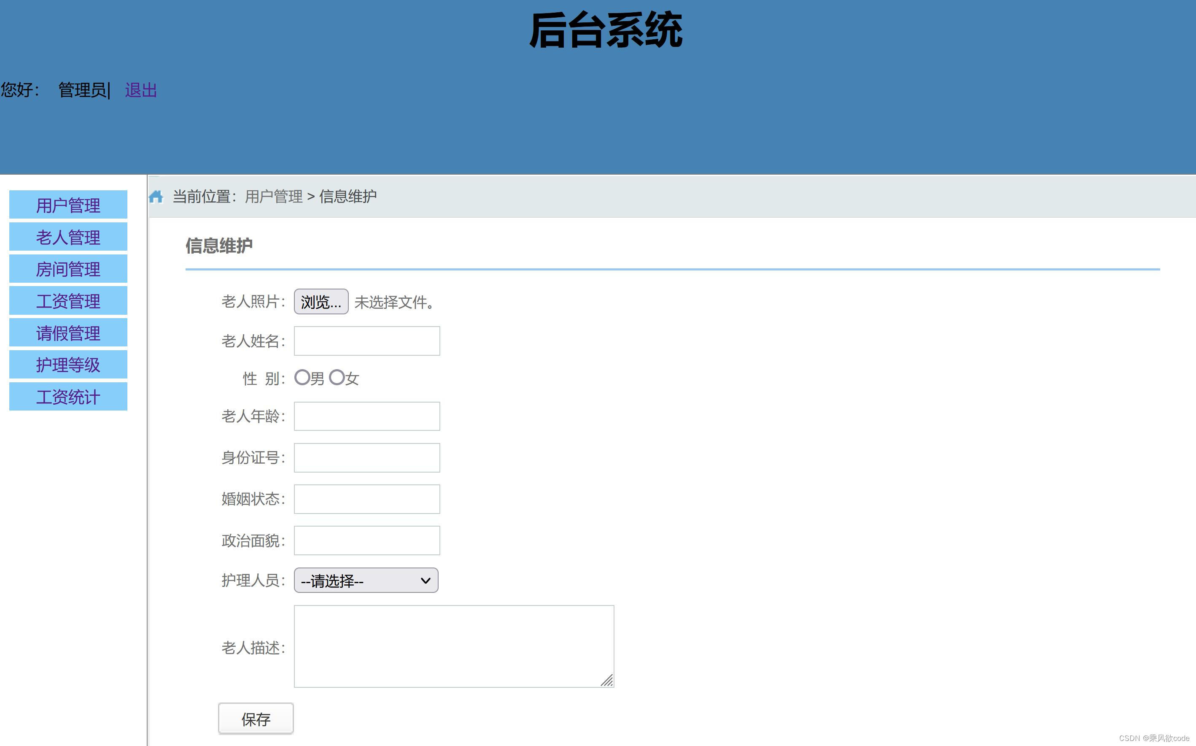Click the 婚姻状态 input field
1196x746 pixels.
[366, 499]
